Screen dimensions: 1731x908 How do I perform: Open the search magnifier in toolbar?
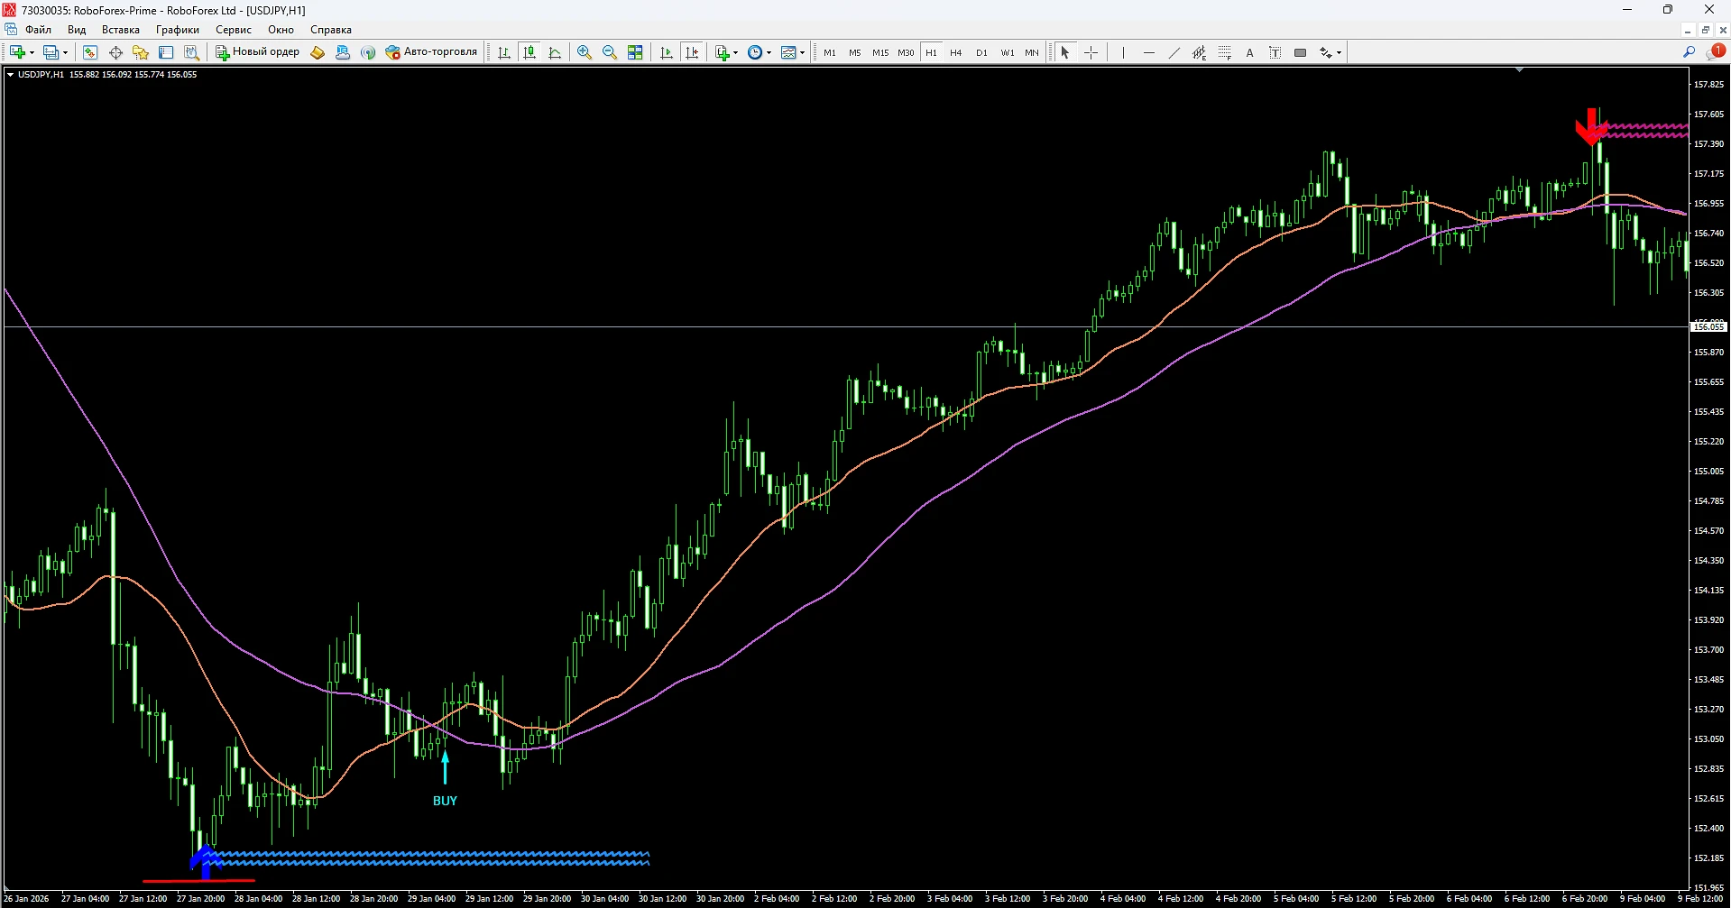click(x=1689, y=52)
